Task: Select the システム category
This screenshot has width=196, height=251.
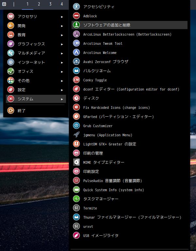Action: coord(36,99)
